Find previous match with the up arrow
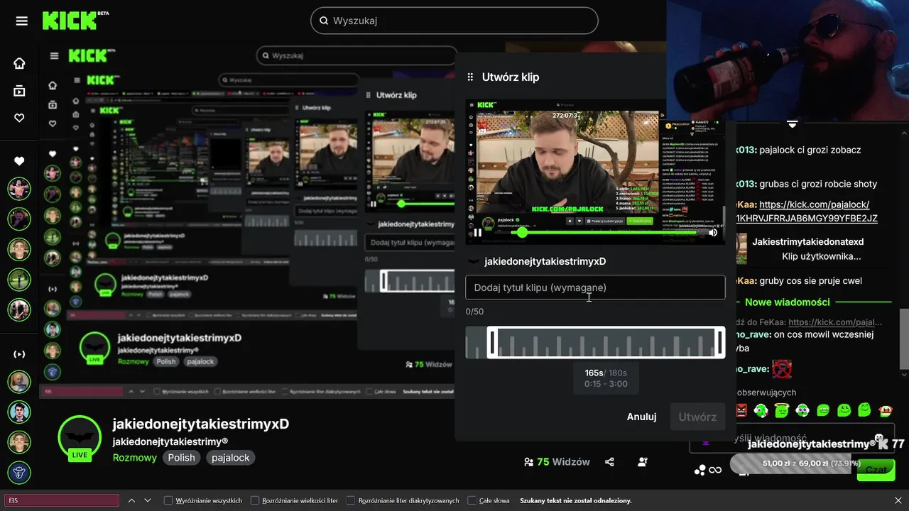 (130, 500)
